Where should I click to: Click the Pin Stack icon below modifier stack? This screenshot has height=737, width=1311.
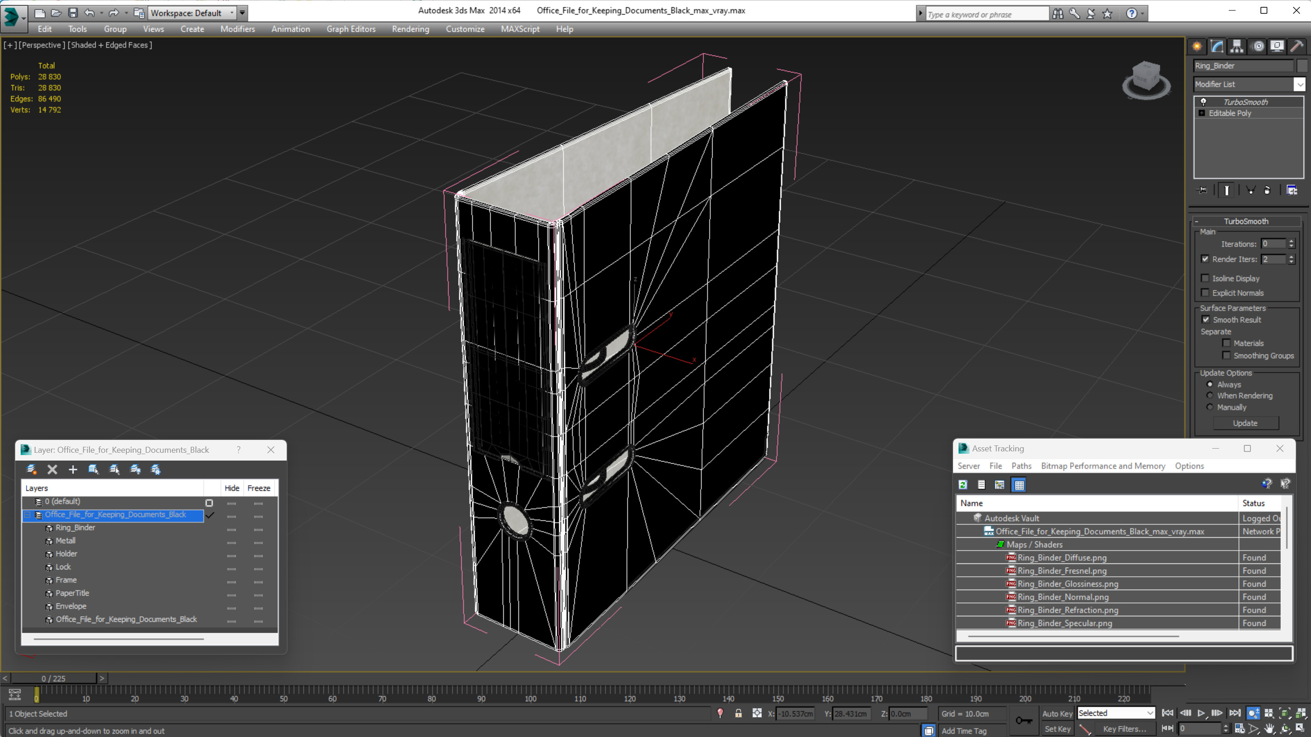coord(1202,190)
